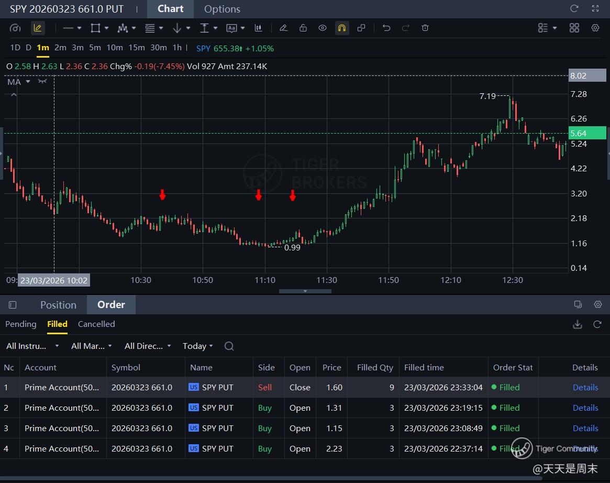Switch to the Position tab
The width and height of the screenshot is (610, 483).
click(x=58, y=305)
